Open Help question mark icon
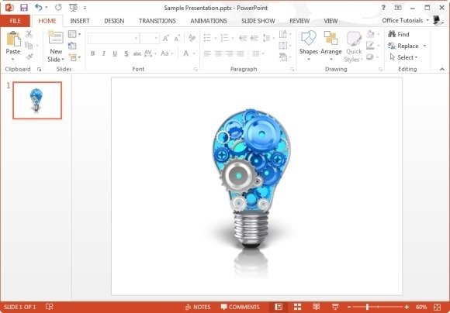The width and height of the screenshot is (450, 313). point(383,8)
